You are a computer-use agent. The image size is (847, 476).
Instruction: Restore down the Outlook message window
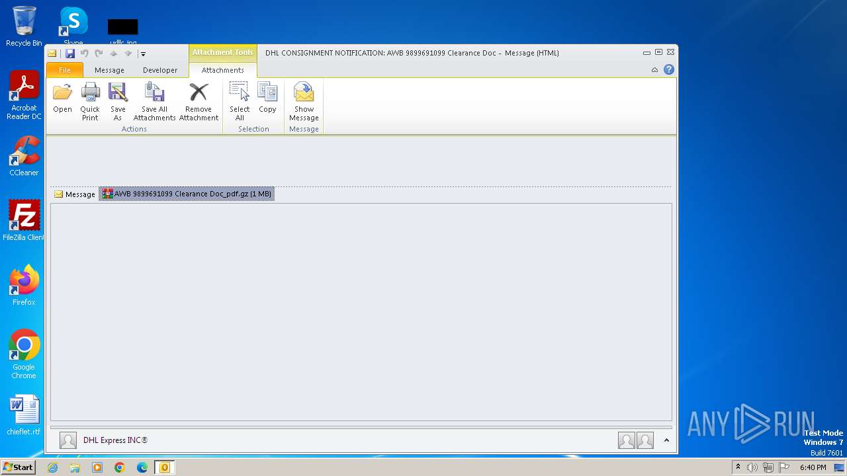(658, 52)
